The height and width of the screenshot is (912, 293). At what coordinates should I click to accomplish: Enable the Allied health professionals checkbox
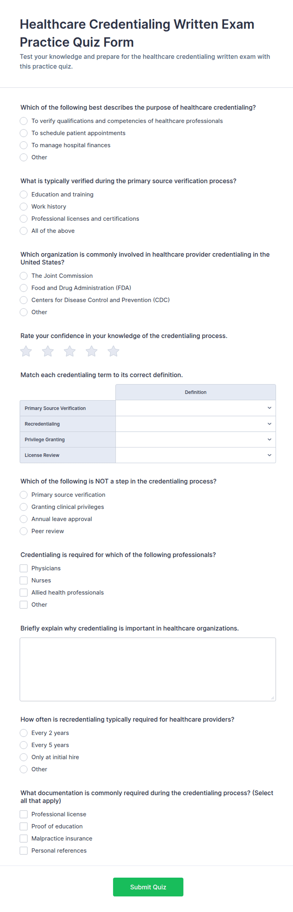[x=24, y=592]
